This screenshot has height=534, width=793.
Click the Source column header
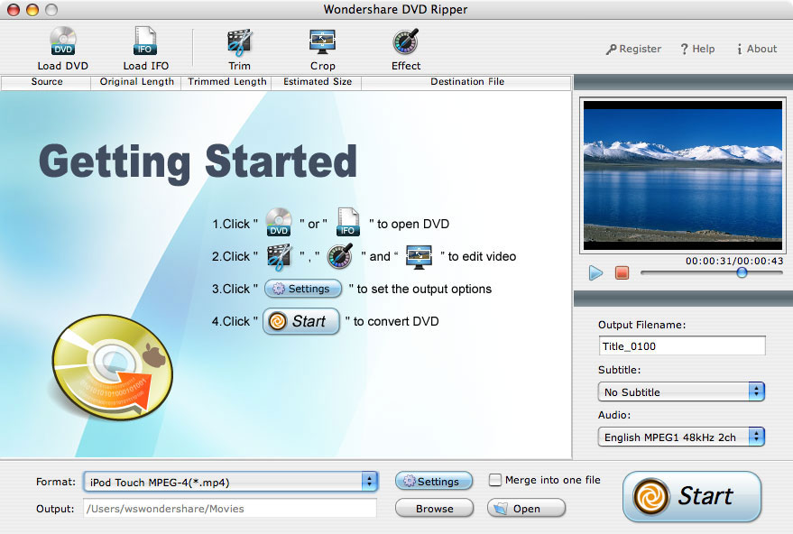(47, 82)
